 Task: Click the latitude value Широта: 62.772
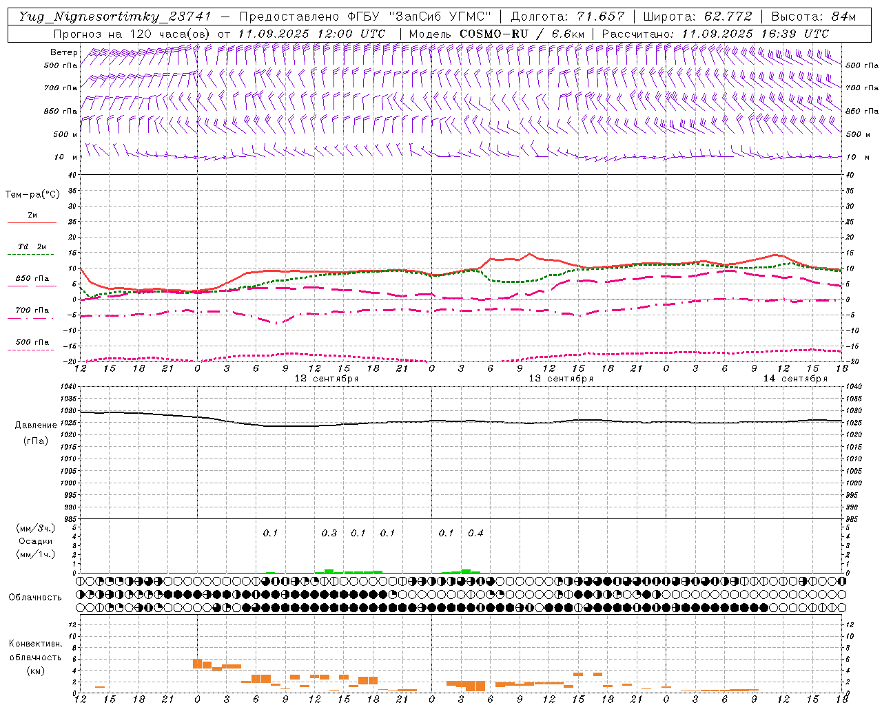click(x=698, y=17)
